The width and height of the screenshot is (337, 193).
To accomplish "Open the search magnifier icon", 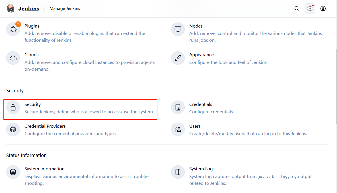I will pyautogui.click(x=297, y=9).
